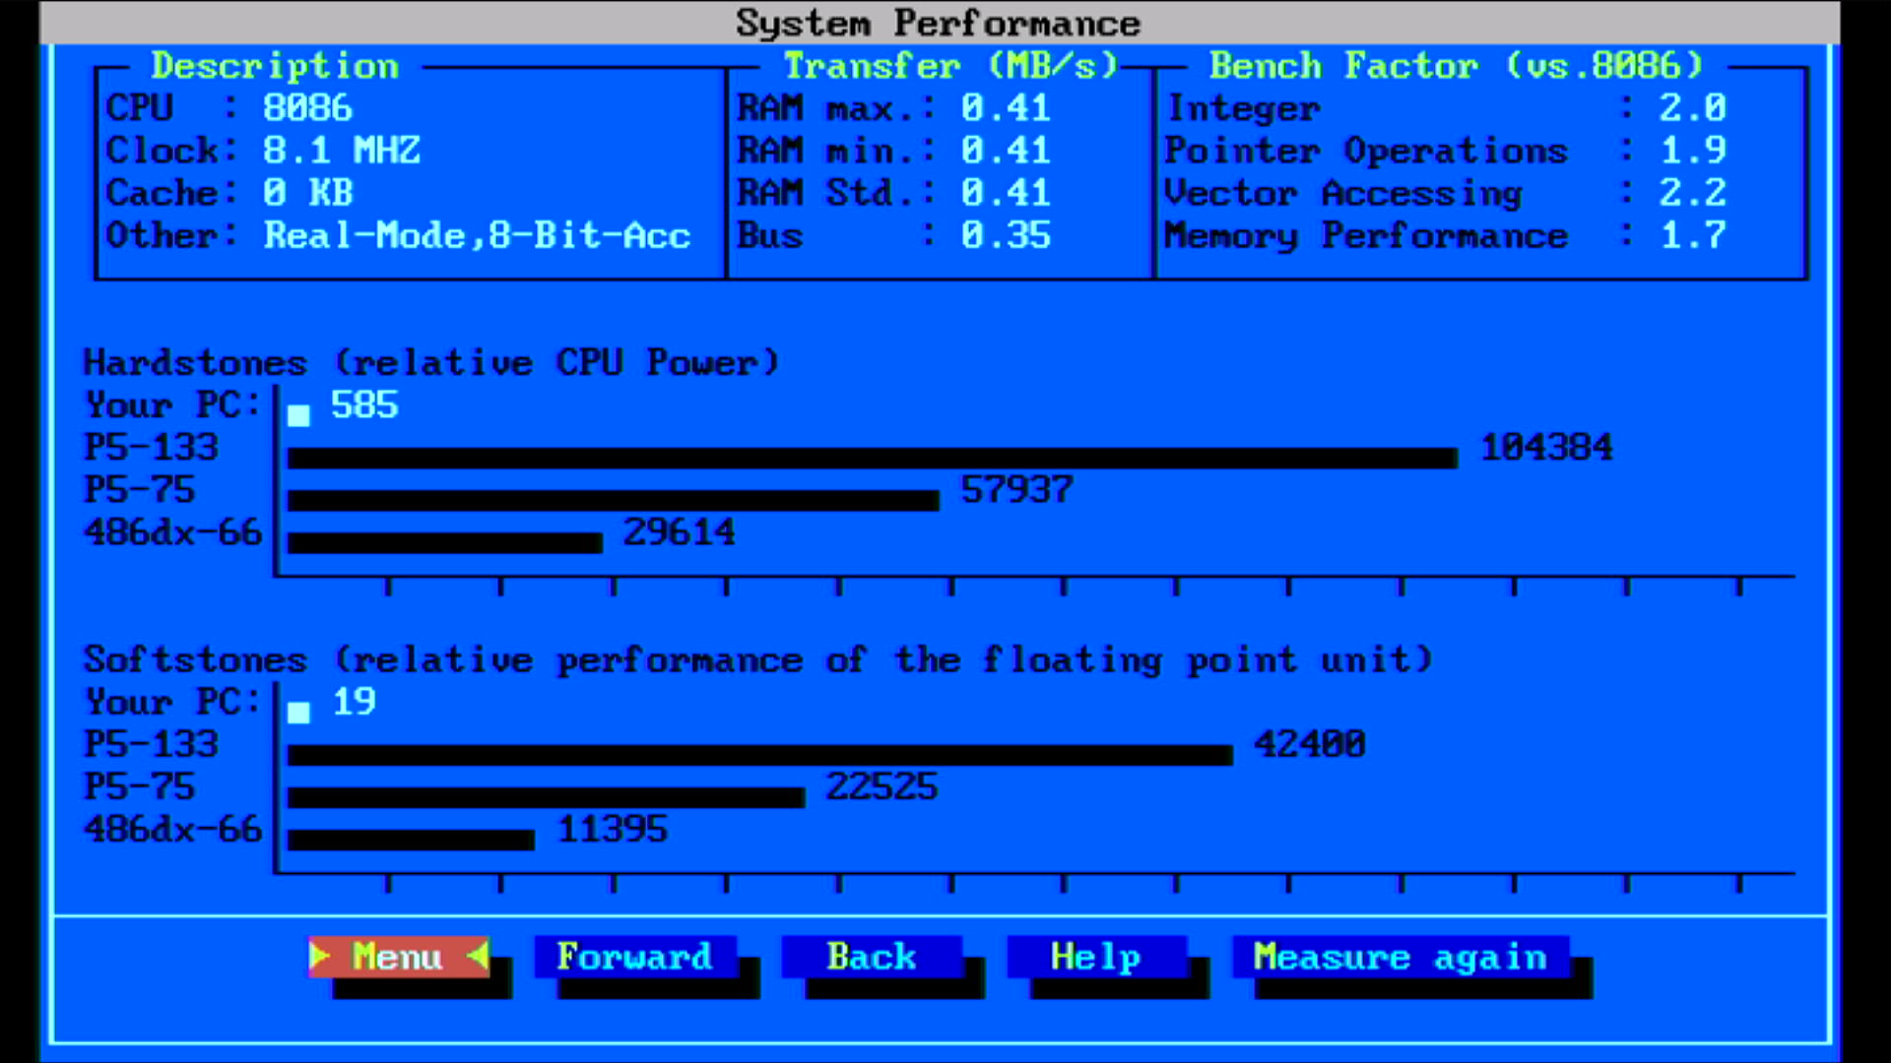
Task: Open the Help screen
Action: point(1096,957)
